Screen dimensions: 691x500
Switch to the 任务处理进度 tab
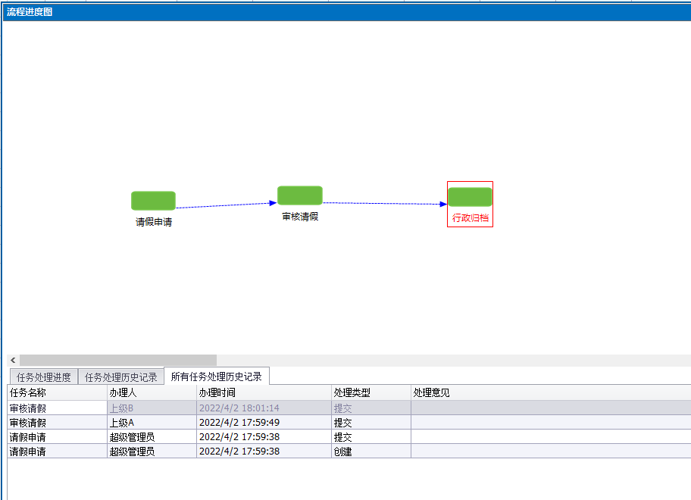44,377
